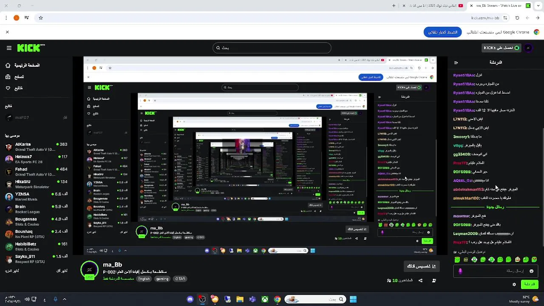Click Chrome's blue set-as-default button
This screenshot has height=306, width=544.
pyautogui.click(x=442, y=32)
